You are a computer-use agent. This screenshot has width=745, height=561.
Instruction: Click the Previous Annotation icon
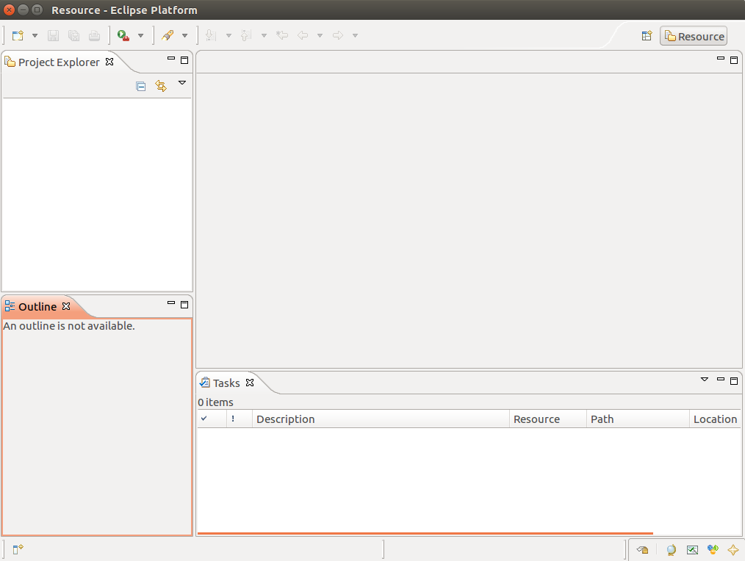(x=246, y=36)
